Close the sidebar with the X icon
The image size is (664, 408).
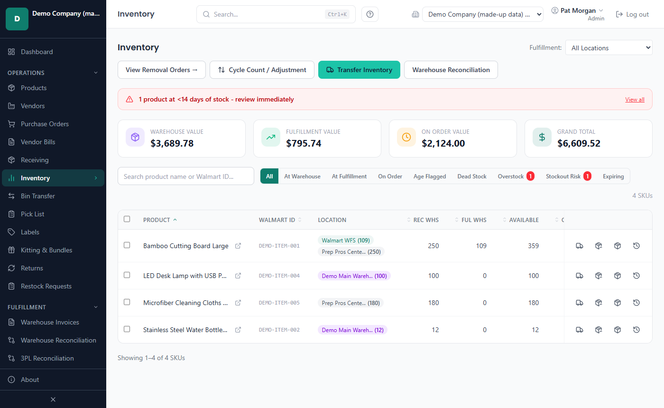[53, 399]
